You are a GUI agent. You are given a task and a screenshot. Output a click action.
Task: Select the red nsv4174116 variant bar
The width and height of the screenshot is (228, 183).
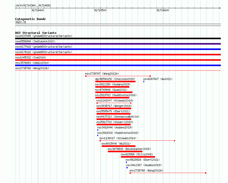coord(118,55)
